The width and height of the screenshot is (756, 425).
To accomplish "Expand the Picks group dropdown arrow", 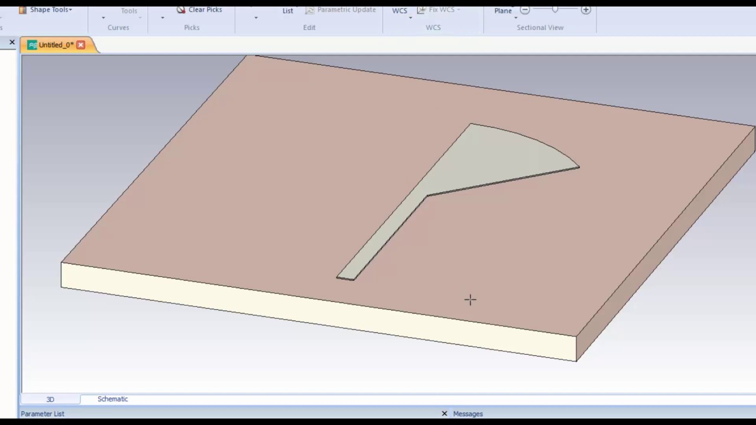I will (162, 18).
